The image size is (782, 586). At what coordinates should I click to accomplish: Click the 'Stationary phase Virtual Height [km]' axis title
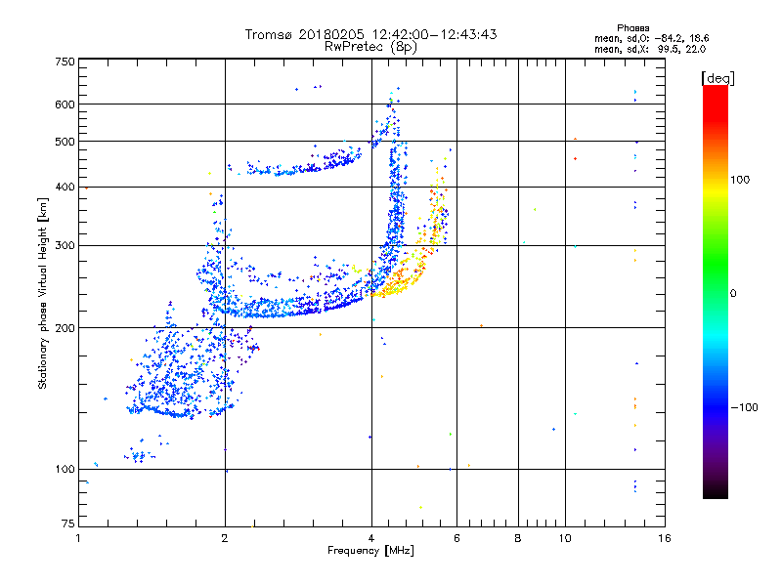pyautogui.click(x=43, y=294)
